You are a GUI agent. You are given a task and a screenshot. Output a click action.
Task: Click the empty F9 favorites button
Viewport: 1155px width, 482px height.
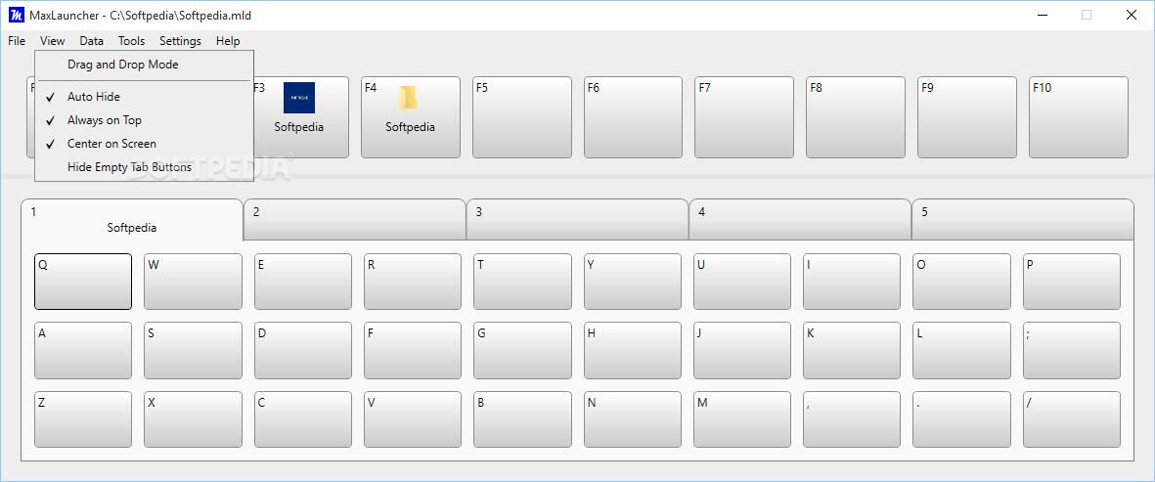(x=967, y=117)
